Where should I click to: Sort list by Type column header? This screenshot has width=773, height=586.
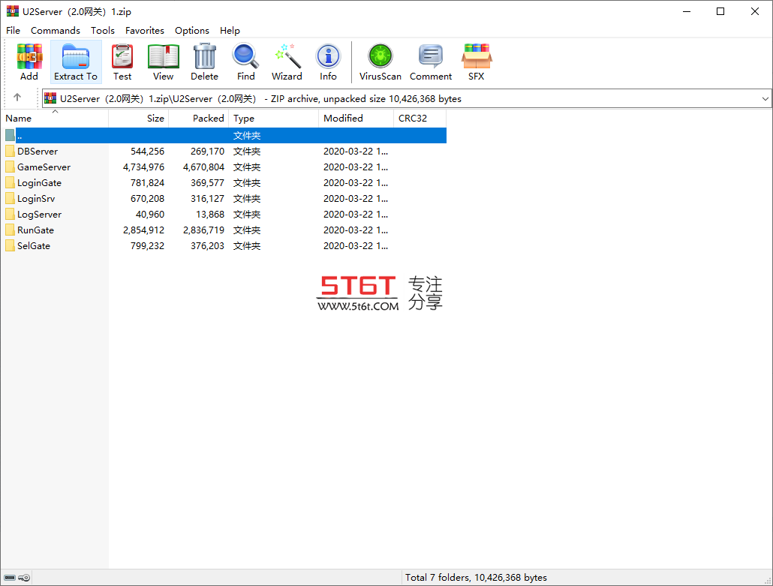(x=274, y=119)
